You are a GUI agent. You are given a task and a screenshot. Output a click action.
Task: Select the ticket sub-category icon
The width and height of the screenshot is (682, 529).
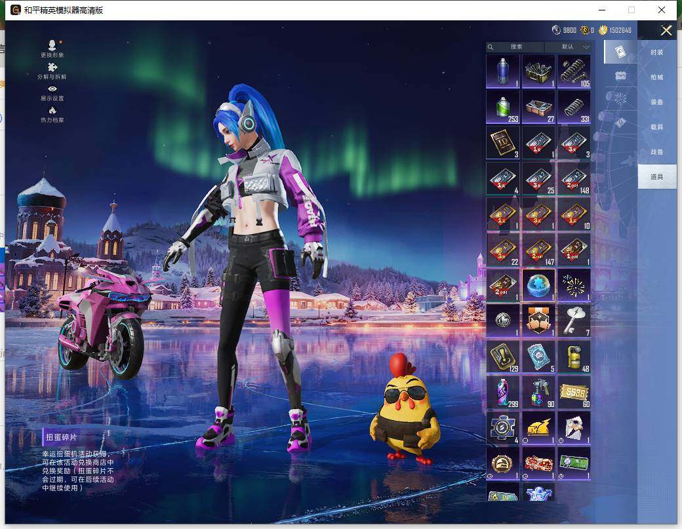pos(620,122)
